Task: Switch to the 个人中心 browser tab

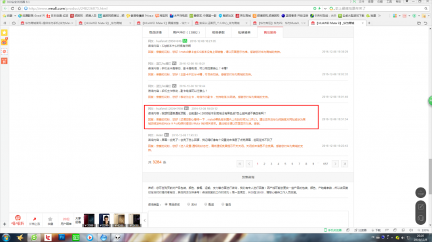Action: point(221,23)
